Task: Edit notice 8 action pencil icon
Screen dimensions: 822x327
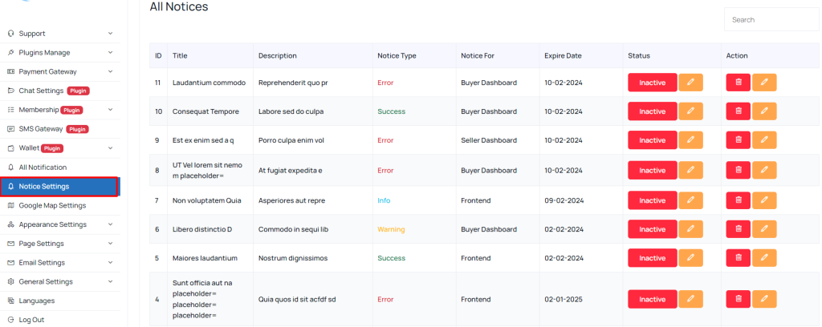Action: 764,170
